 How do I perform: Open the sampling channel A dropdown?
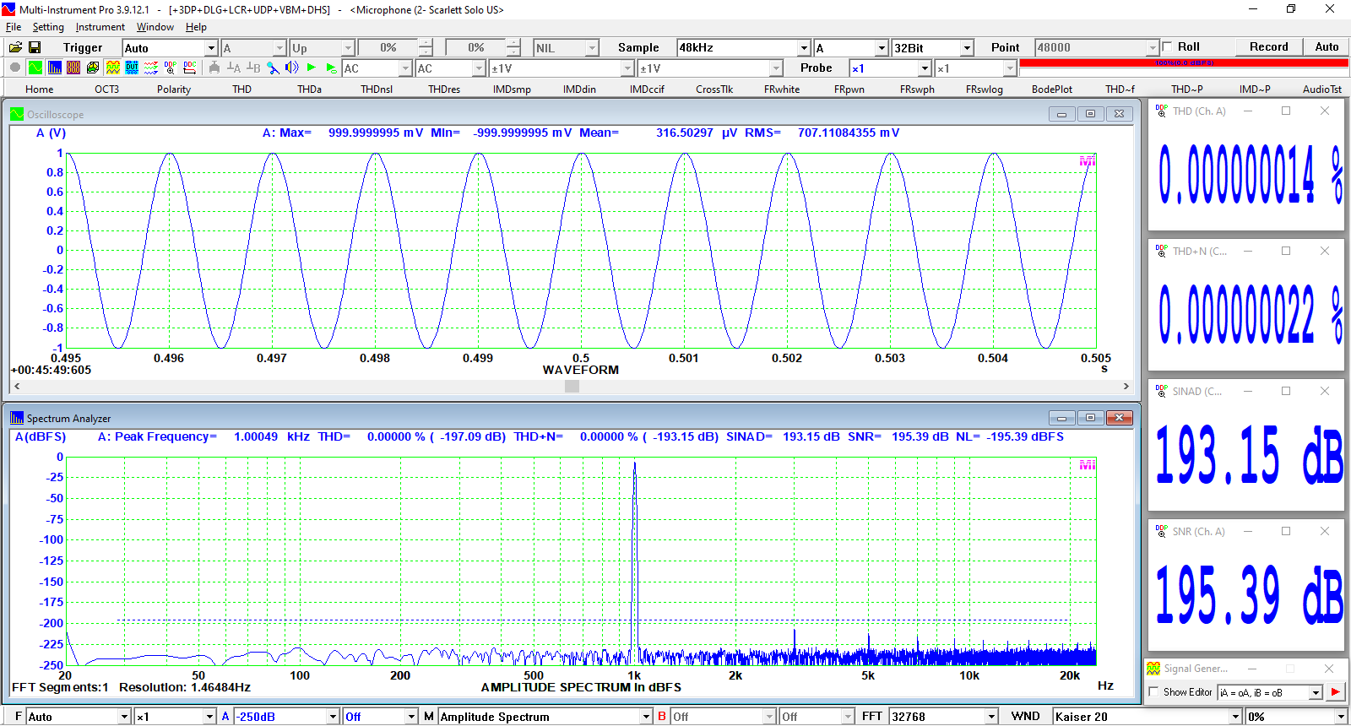(850, 48)
